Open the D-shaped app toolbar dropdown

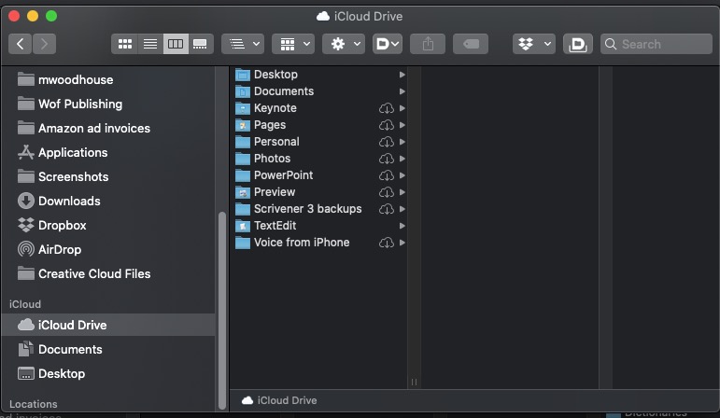[x=388, y=44]
